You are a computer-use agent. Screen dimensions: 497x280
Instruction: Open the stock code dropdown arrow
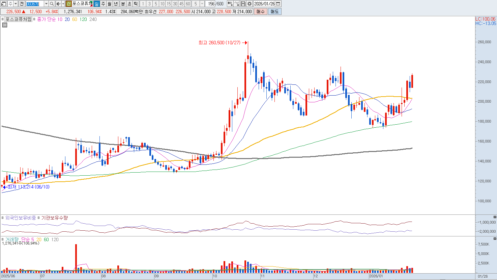click(x=46, y=4)
